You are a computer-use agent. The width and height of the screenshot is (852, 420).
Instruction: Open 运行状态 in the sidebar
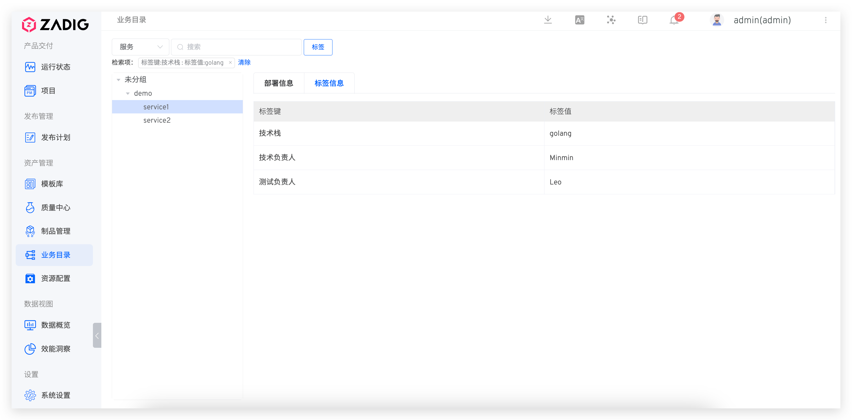pos(55,67)
